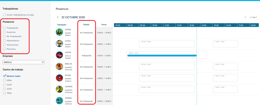This screenshot has width=260, height=105.
Task: Click the previous page arrow beside 1...7 de 7
Action: pyautogui.click(x=245, y=17)
